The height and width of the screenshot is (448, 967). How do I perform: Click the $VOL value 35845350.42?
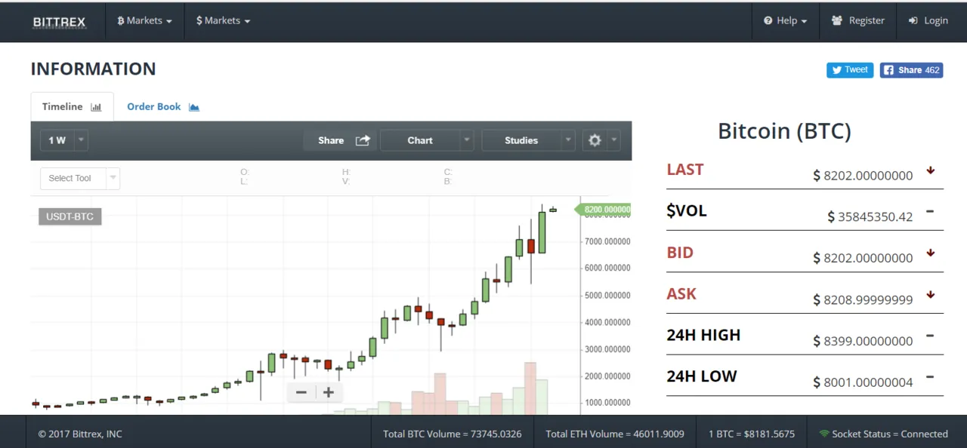pyautogui.click(x=870, y=217)
